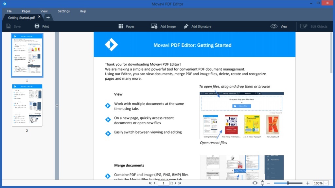
Task: Switch to Edit Objects mode
Action: click(314, 26)
